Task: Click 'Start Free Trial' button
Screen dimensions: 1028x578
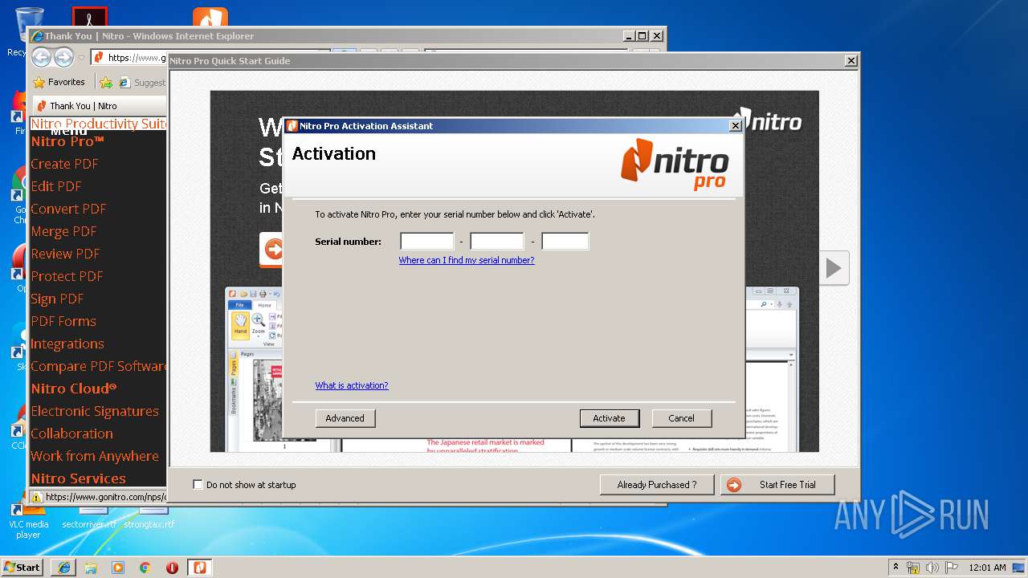Action: 777,485
